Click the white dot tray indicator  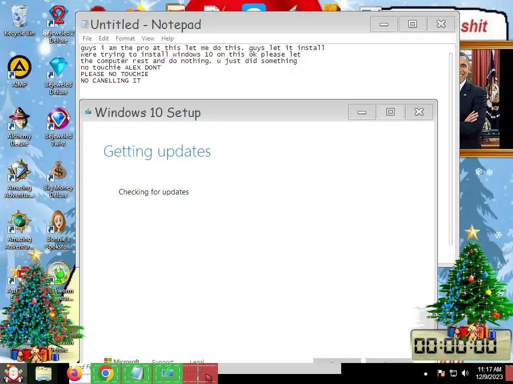tap(426, 374)
